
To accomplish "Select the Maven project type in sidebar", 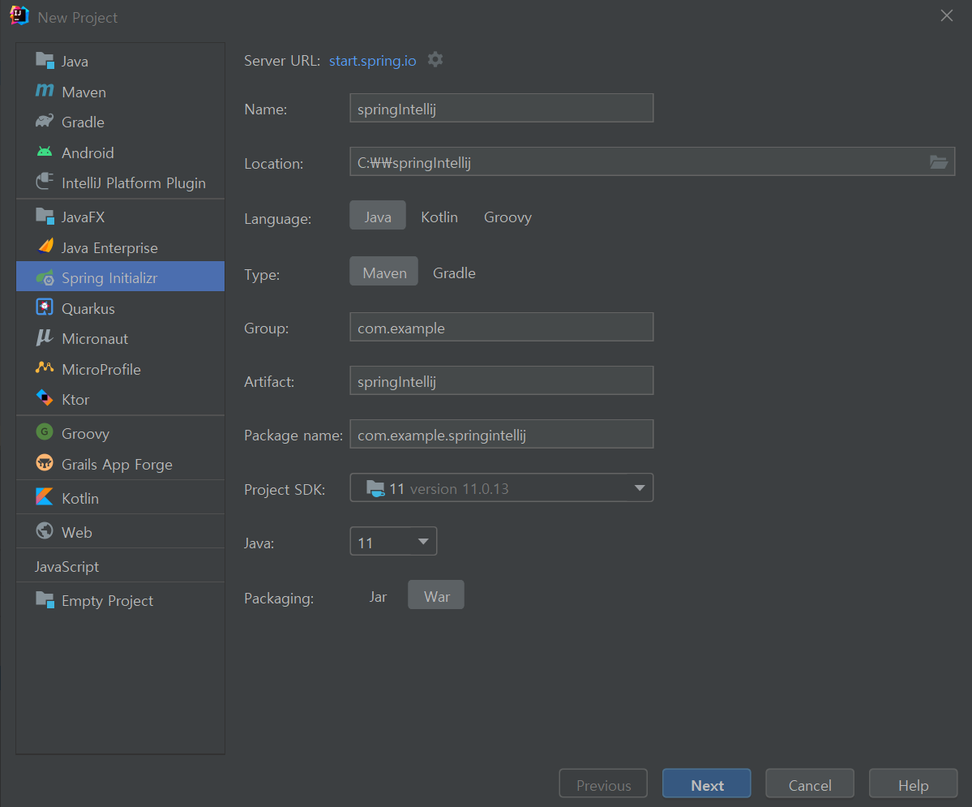I will (x=120, y=92).
